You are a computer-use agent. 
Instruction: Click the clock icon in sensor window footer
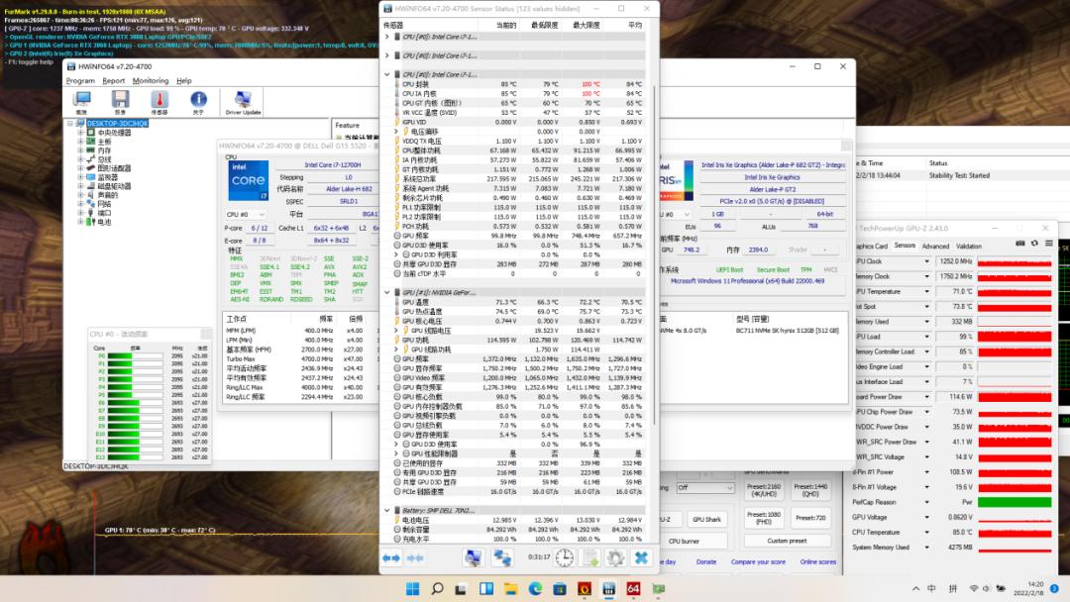click(564, 558)
